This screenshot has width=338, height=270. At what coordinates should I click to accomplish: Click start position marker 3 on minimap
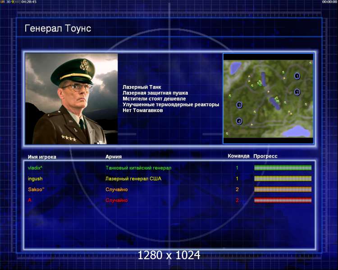239,105
